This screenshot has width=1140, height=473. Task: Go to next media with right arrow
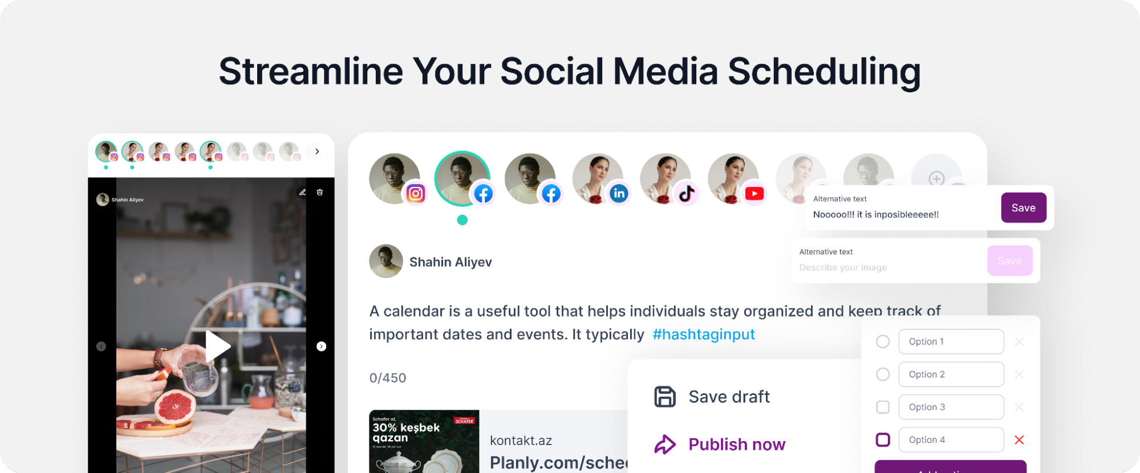(322, 346)
